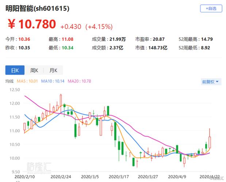Click the 2020/2/10 date label
Image resolution: width=226 pixels, height=182 pixels.
[x=25, y=177]
